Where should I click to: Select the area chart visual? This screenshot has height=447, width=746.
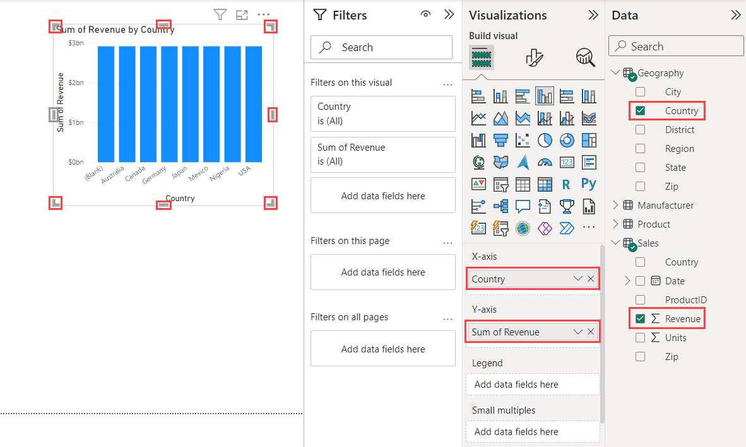(x=500, y=119)
